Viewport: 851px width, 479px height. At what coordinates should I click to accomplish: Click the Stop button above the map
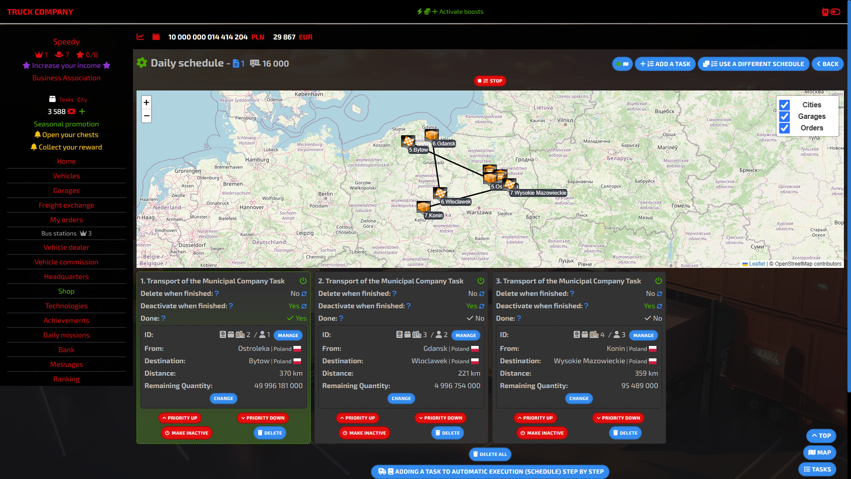pos(490,81)
